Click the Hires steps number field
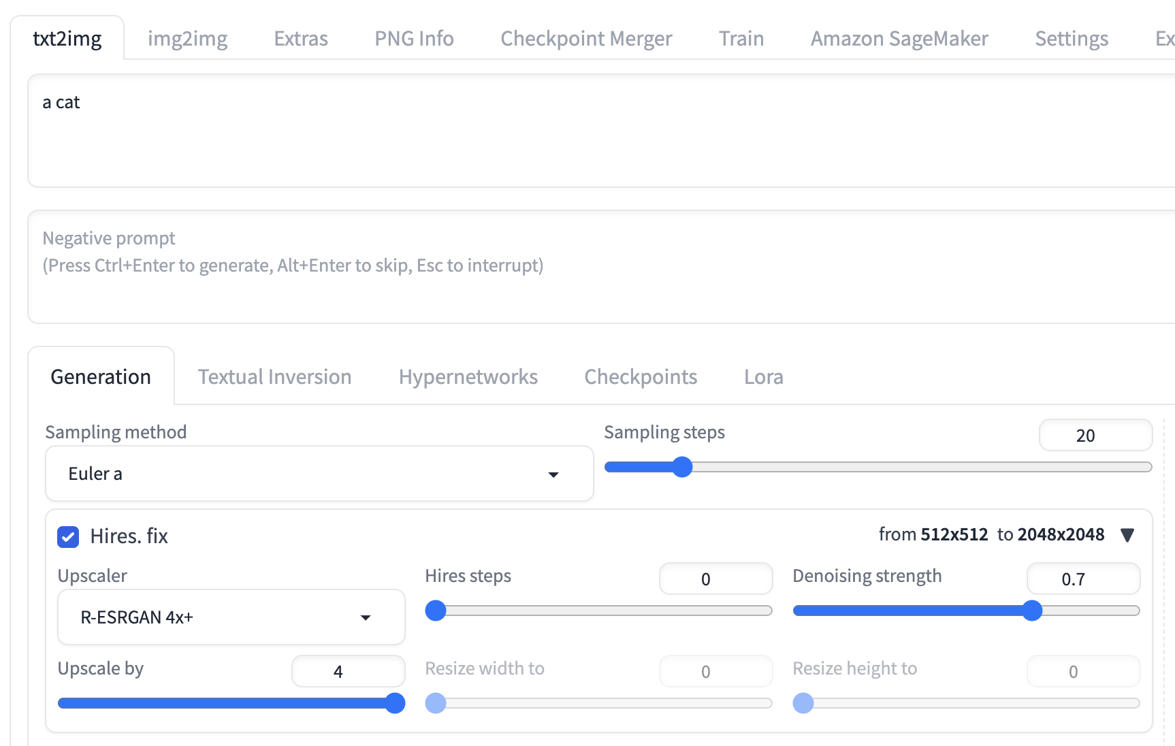 (x=715, y=579)
